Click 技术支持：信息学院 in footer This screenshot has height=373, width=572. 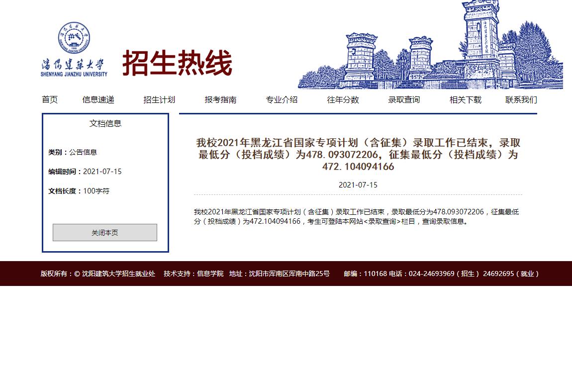point(193,274)
